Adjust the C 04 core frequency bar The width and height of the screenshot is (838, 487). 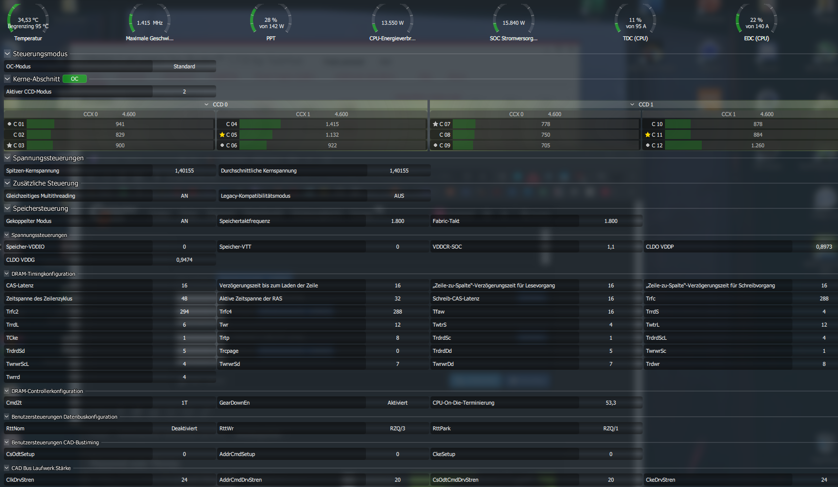coord(332,124)
